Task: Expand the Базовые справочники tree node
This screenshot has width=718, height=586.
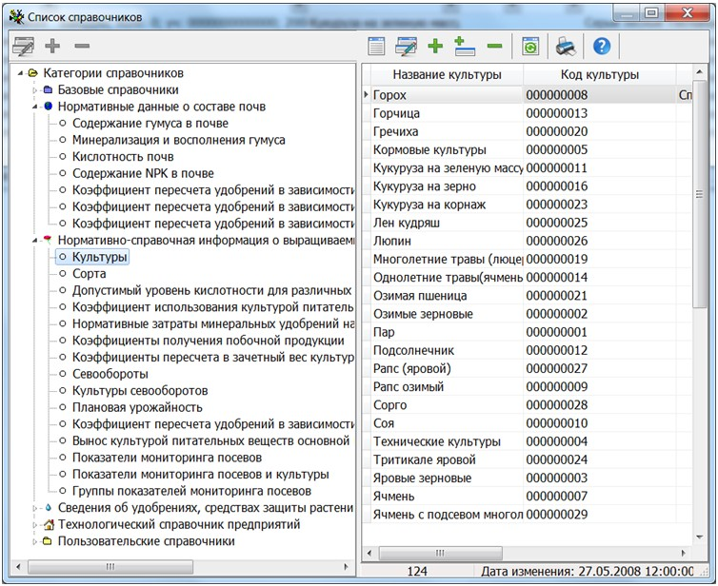Action: coord(34,90)
